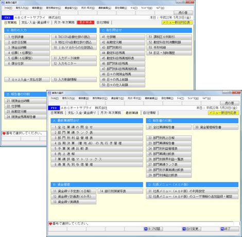Screen dimensions: 242x237
Task: Click the back window title bar app icon
Action: pyautogui.click(x=3, y=3)
